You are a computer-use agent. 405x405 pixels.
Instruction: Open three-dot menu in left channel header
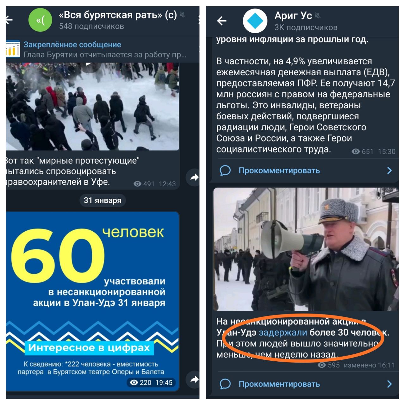pos(199,20)
